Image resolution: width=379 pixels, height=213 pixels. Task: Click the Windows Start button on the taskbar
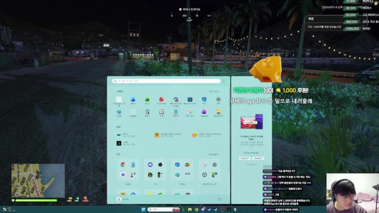point(144,209)
